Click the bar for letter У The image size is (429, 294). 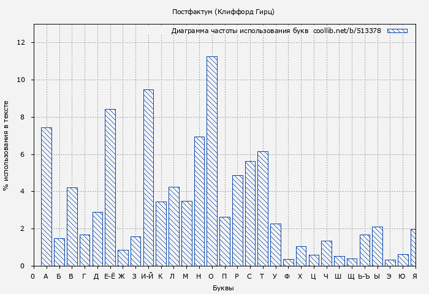click(x=276, y=245)
